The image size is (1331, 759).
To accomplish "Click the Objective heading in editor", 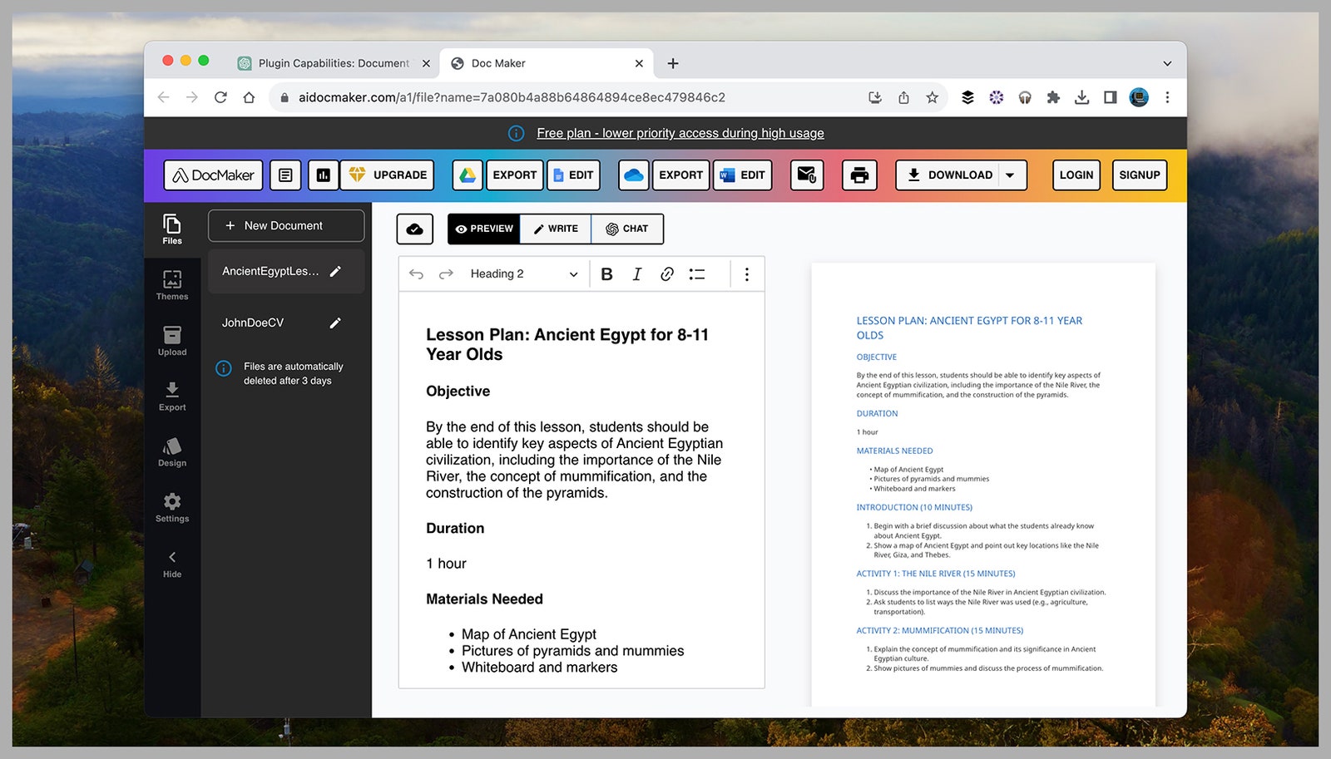I will (458, 392).
